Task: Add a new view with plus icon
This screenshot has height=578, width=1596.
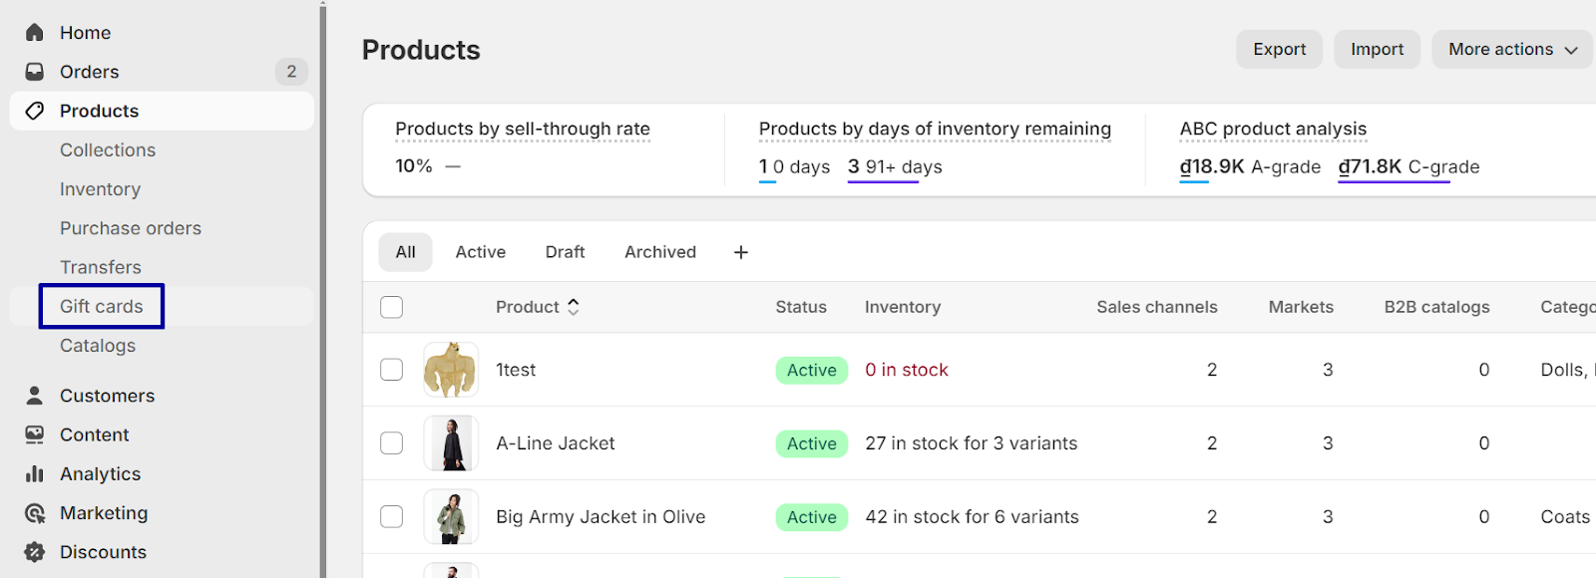Action: pyautogui.click(x=741, y=252)
